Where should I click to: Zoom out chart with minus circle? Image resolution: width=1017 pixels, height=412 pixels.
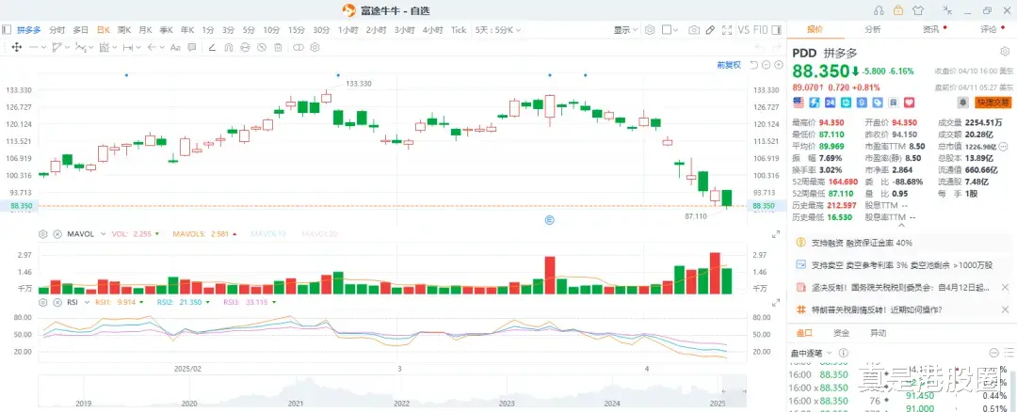tap(766, 65)
